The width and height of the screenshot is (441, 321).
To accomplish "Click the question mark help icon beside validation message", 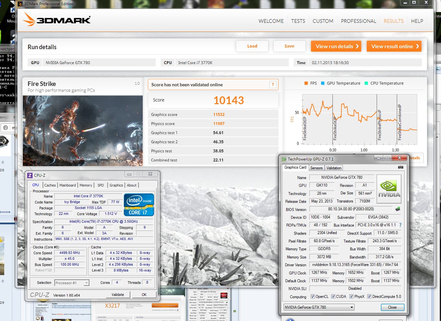I will pos(273,85).
